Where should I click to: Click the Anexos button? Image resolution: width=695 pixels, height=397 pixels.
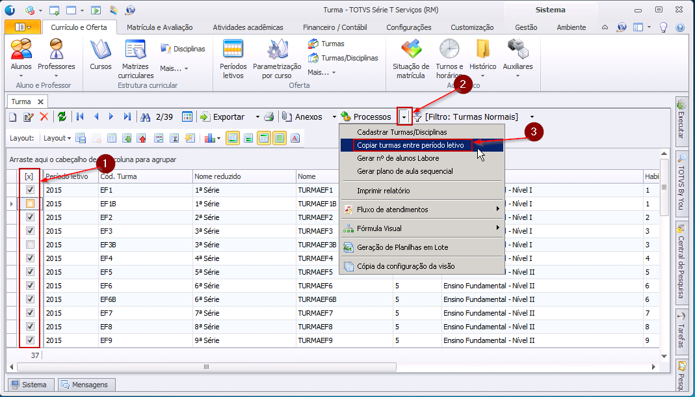(303, 116)
